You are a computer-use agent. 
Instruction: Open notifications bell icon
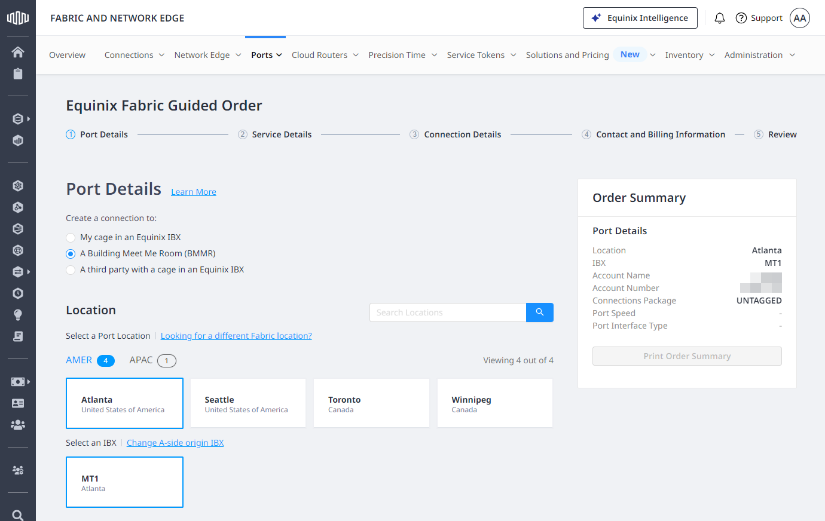tap(720, 18)
